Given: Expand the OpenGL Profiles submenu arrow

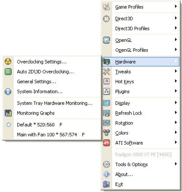Looking at the screenshot, I should click(x=176, y=50).
